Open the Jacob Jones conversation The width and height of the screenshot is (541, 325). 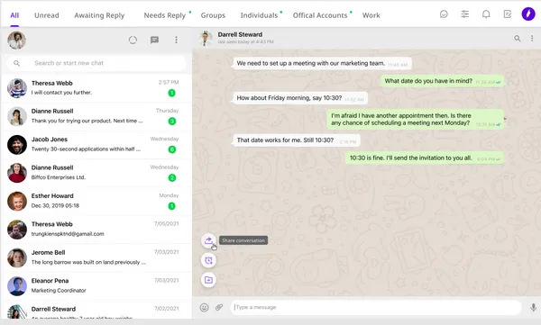[x=96, y=145]
